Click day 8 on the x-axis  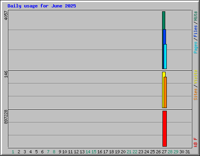[x=54, y=152]
